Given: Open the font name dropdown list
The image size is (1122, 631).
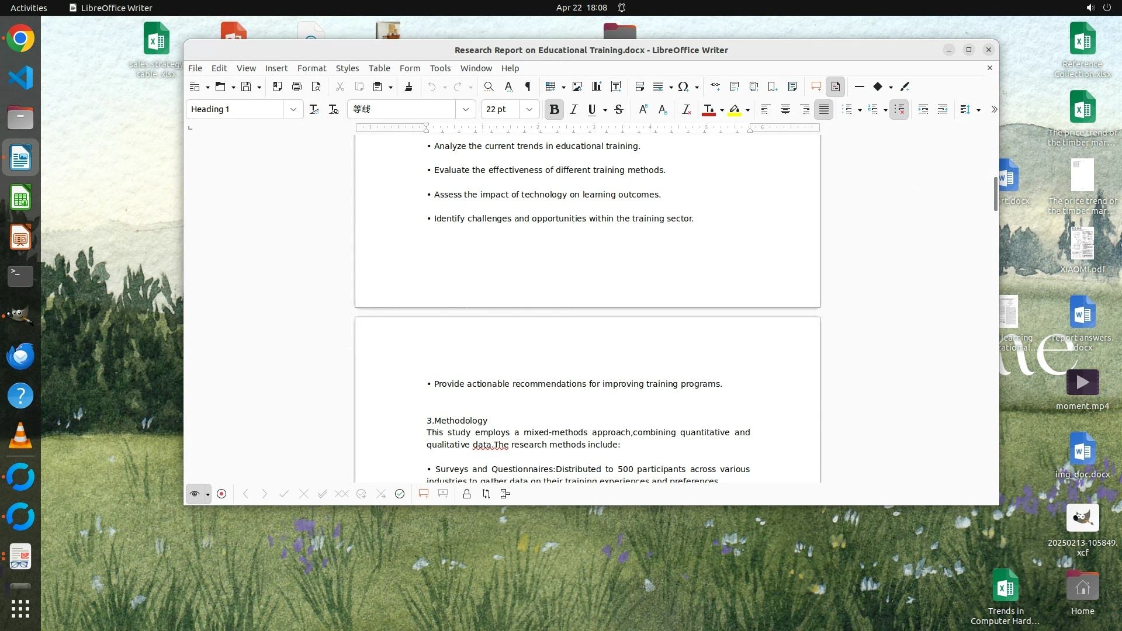Looking at the screenshot, I should (465, 109).
